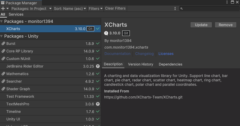Click the checkmark on Shader Graph row
This screenshot has height=126, width=240.
(98, 89)
